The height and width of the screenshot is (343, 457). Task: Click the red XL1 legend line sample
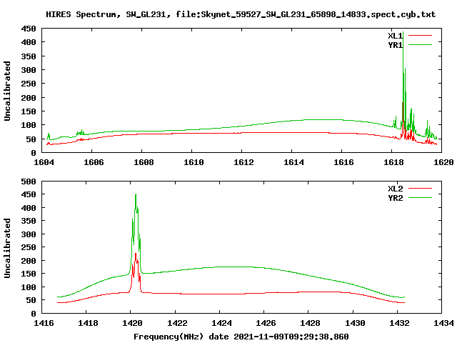coord(420,36)
